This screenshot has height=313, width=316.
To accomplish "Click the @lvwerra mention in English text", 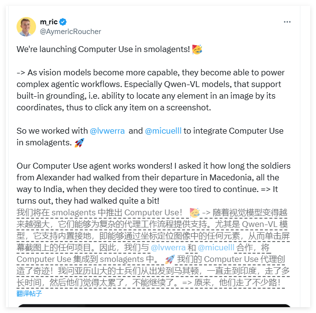I will (108, 131).
